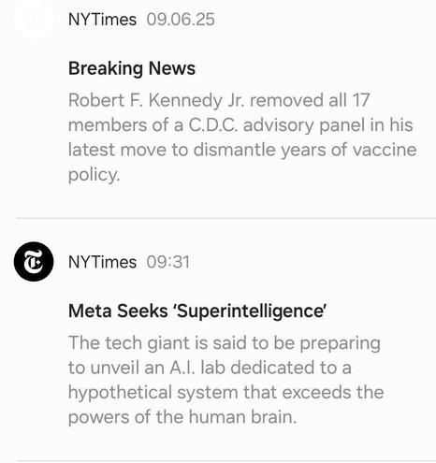The height and width of the screenshot is (463, 436).
Task: Tap 'The tech giant is said' opening line
Action: pos(225,343)
